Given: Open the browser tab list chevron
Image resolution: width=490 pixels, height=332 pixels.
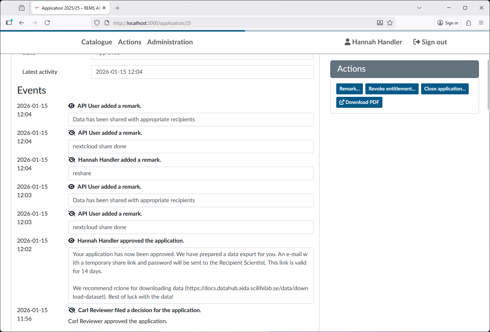Looking at the screenshot, I should [419, 7].
